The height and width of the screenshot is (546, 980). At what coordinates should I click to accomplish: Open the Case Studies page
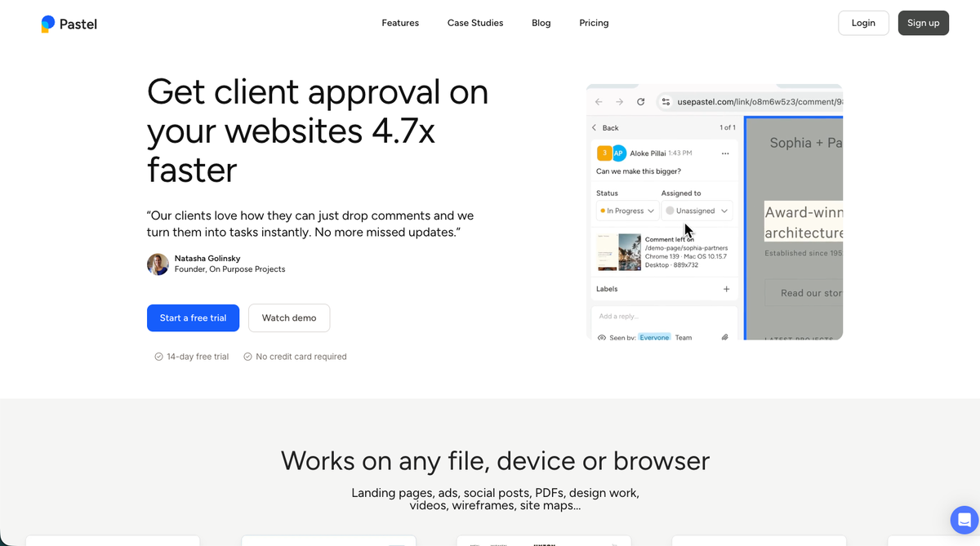click(475, 23)
